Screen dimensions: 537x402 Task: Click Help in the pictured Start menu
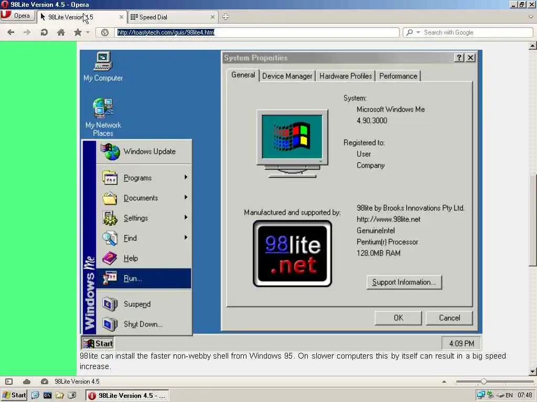pos(144,259)
